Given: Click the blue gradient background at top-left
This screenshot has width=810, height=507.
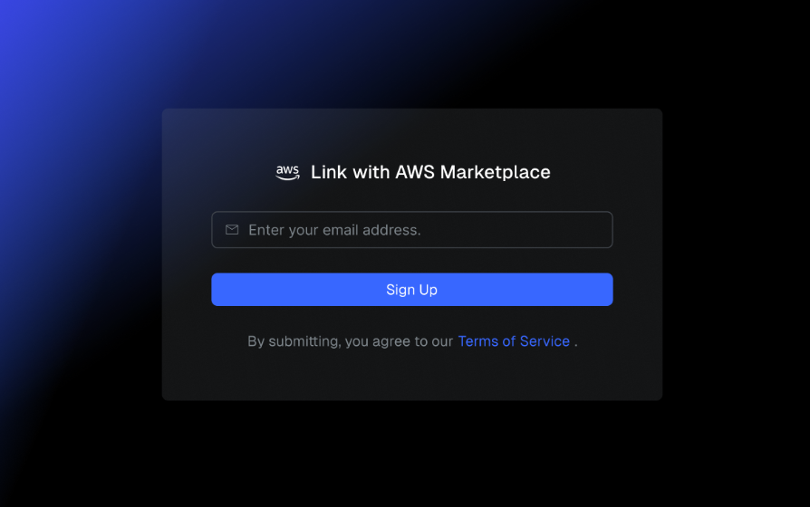Looking at the screenshot, I should pos(42,42).
